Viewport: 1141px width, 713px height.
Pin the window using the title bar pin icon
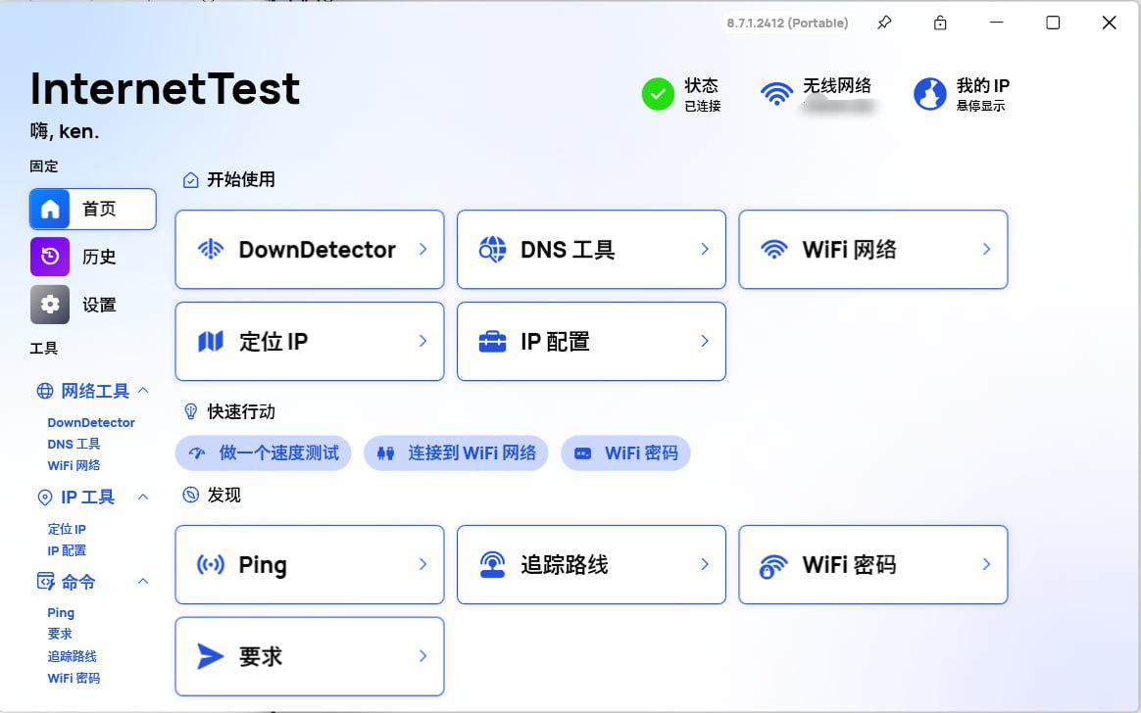click(x=883, y=22)
